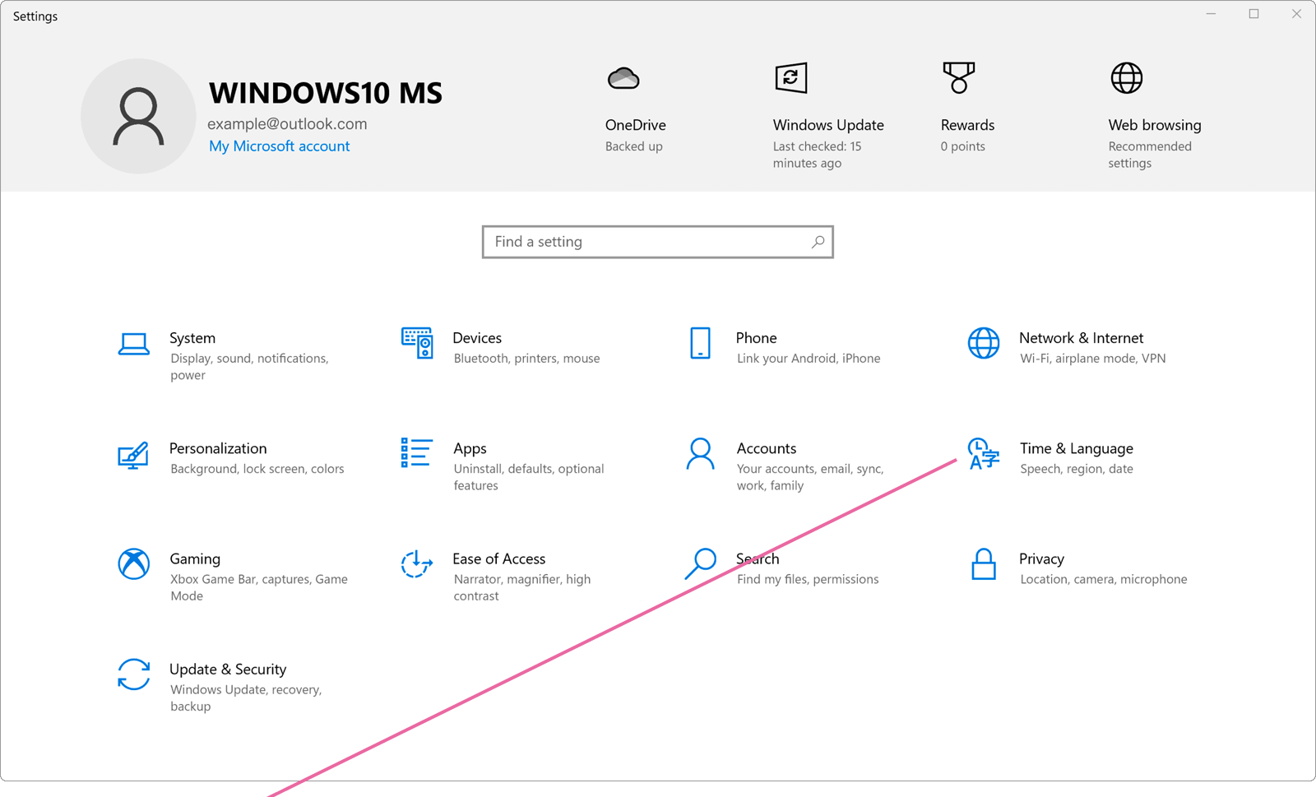Click the Windows Update header icon
The height and width of the screenshot is (797, 1316).
tap(791, 78)
